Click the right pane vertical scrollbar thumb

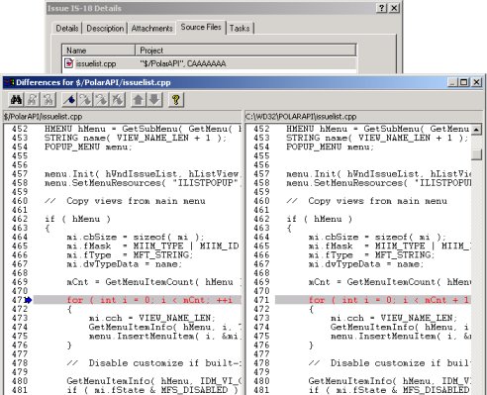coord(476,154)
